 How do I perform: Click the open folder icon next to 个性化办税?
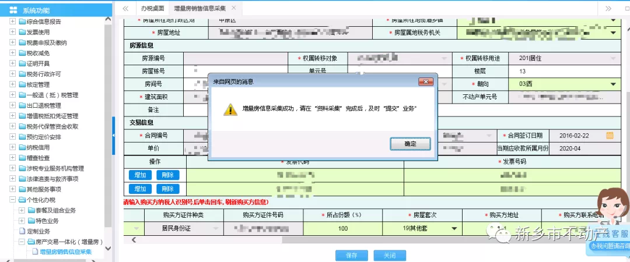[23, 200]
